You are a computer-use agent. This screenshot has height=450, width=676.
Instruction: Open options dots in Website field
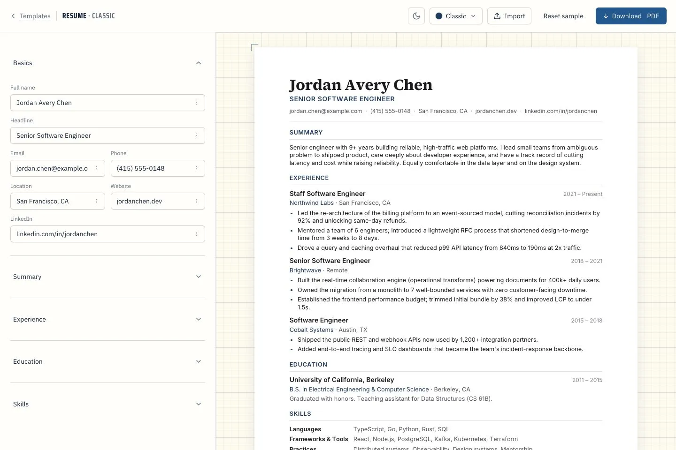(x=197, y=201)
